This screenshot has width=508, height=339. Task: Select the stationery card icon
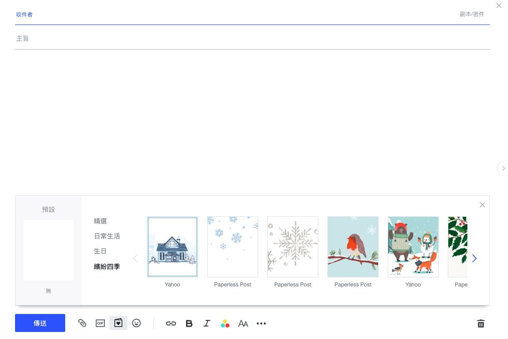[118, 323]
